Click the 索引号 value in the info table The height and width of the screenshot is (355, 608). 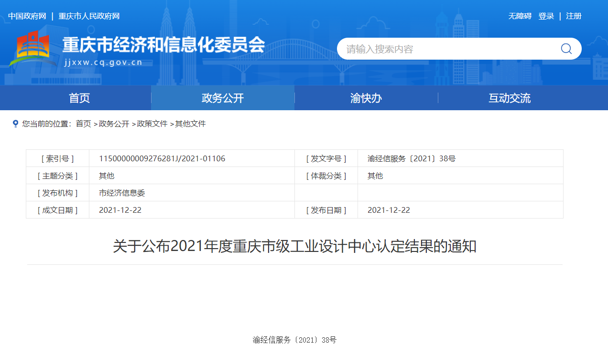click(162, 158)
